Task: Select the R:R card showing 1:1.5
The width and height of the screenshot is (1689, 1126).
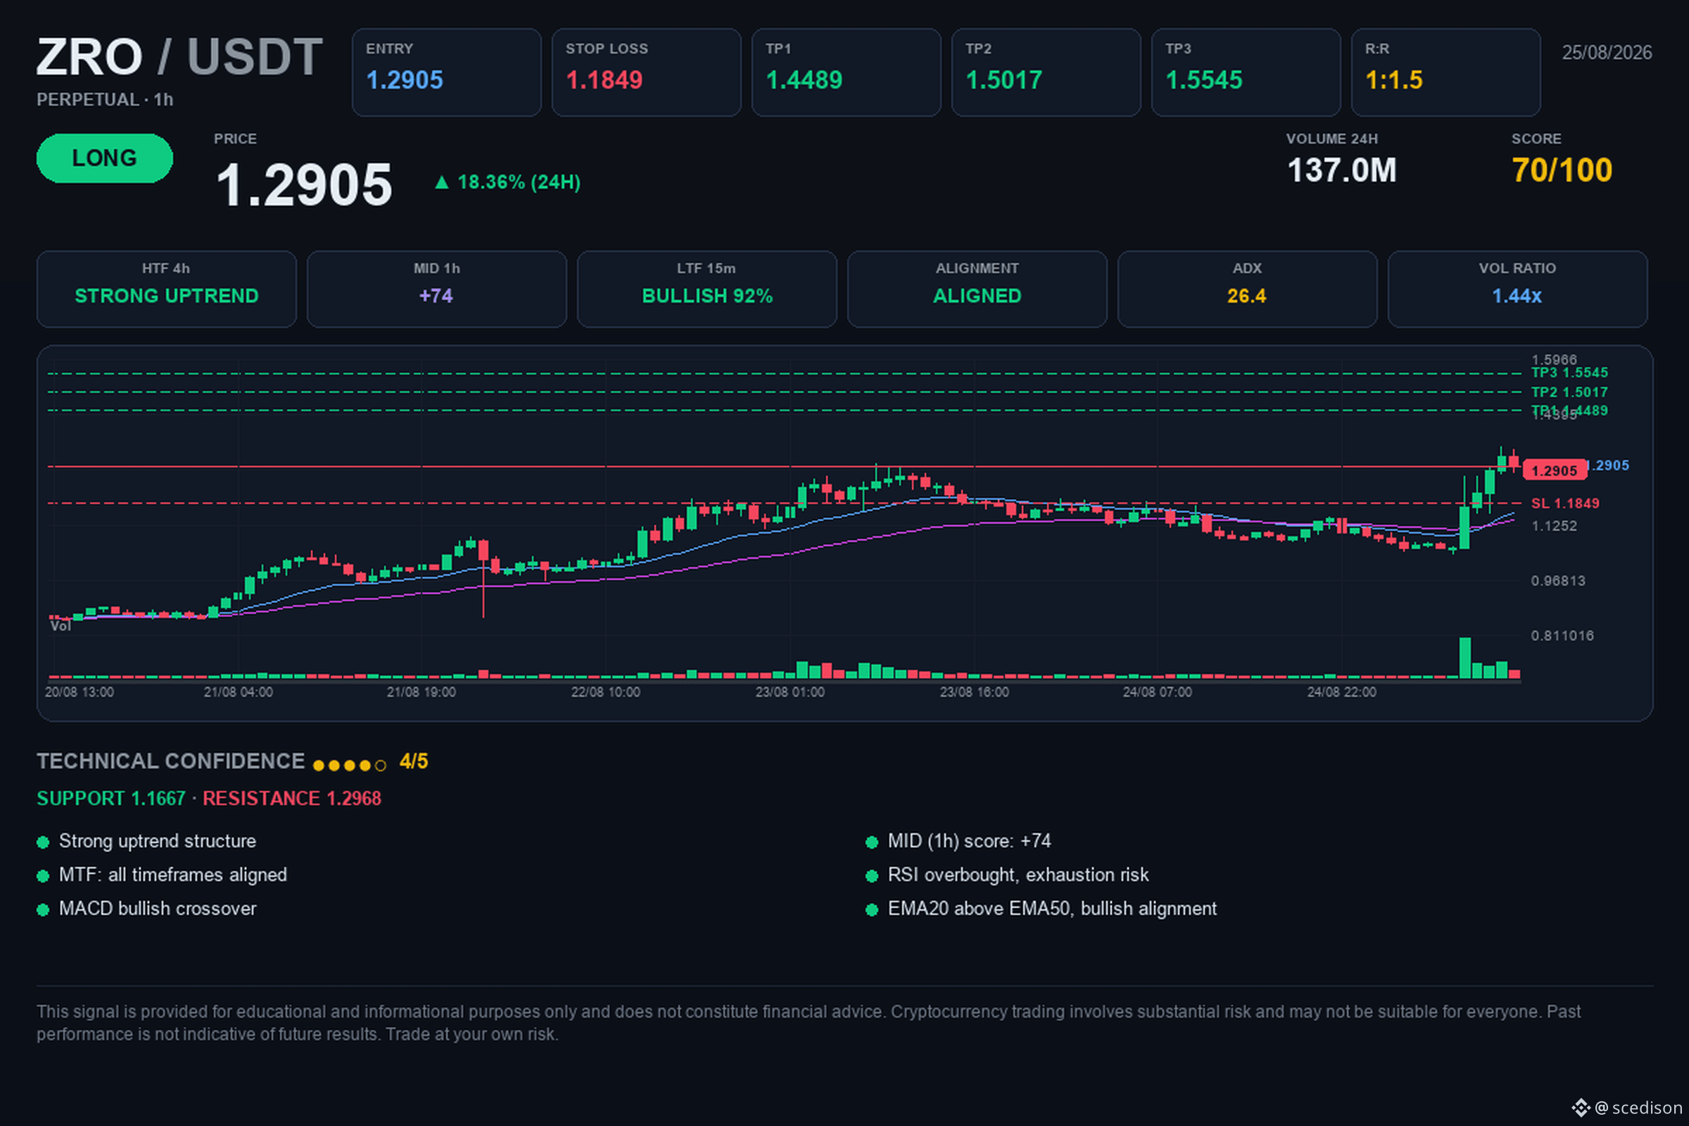Action: tap(1446, 72)
